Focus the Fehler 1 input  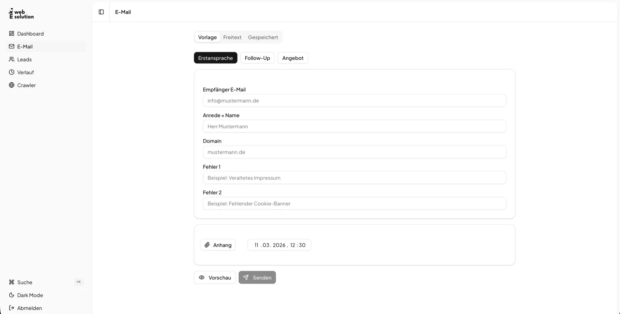coord(355,178)
